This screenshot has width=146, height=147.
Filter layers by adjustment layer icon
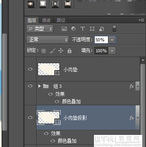pyautogui.click(x=73, y=28)
